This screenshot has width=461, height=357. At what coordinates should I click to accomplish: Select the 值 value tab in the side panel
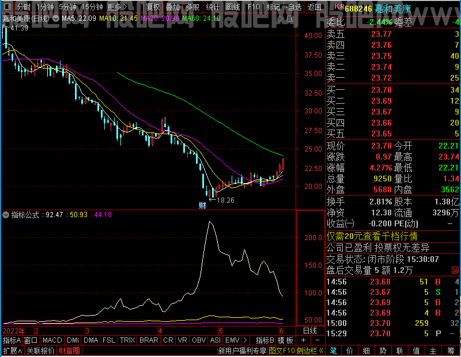(416, 351)
